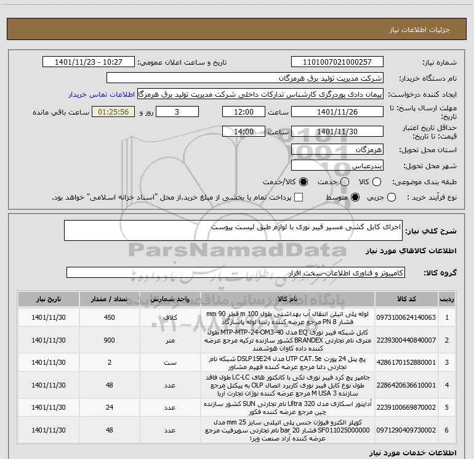Click the تعداد / مقدار column header

(110, 299)
